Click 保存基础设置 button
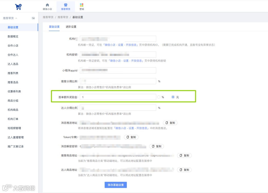 [116, 185]
